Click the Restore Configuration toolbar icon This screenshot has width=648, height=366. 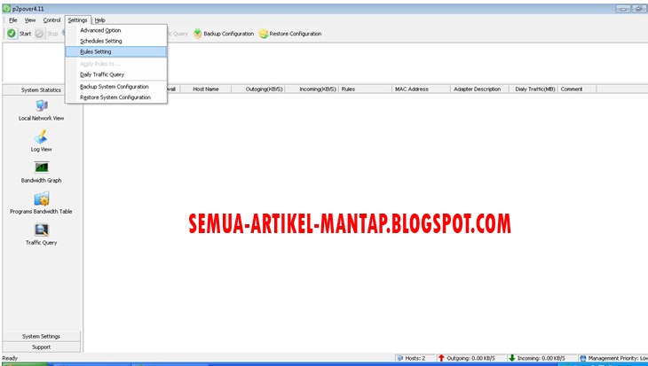coord(264,34)
